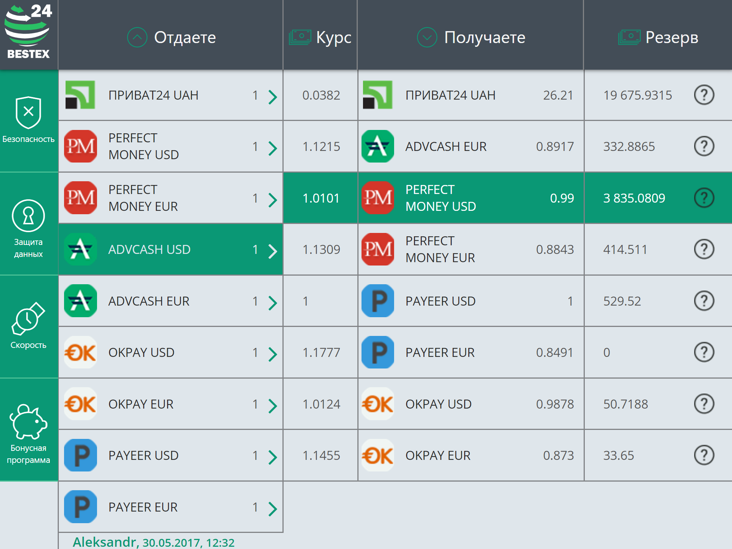Expand arrow on PAYEER EUR give row

(x=273, y=509)
